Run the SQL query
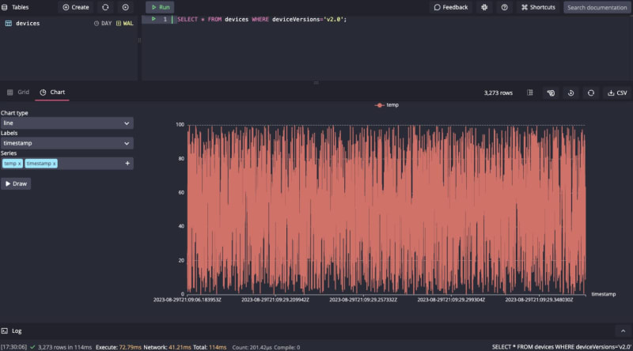Screen dimensions: 633x351 click(x=161, y=7)
